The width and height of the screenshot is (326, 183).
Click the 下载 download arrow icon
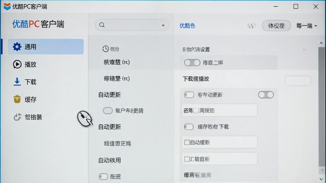pyautogui.click(x=17, y=82)
